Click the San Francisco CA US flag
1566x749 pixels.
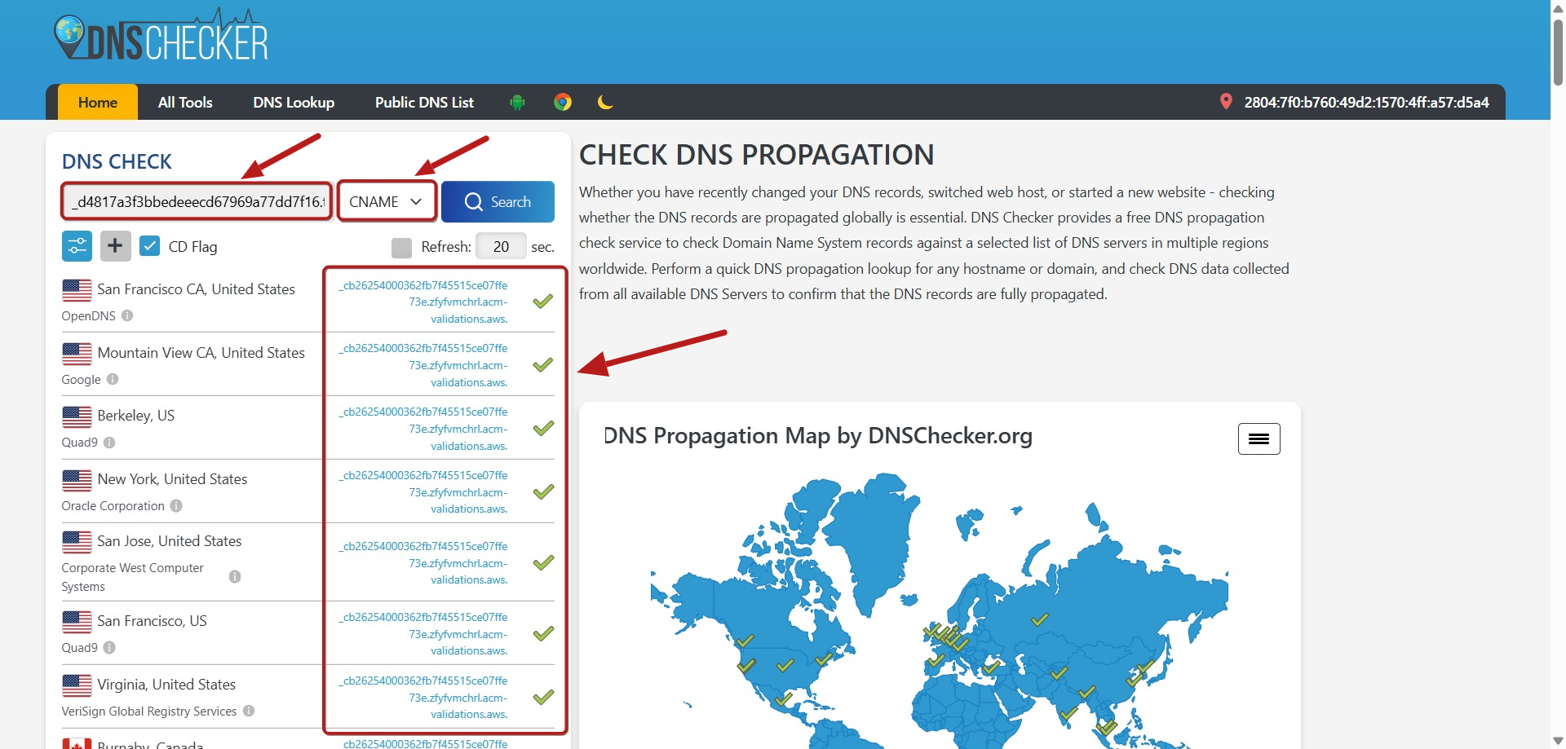click(77, 290)
